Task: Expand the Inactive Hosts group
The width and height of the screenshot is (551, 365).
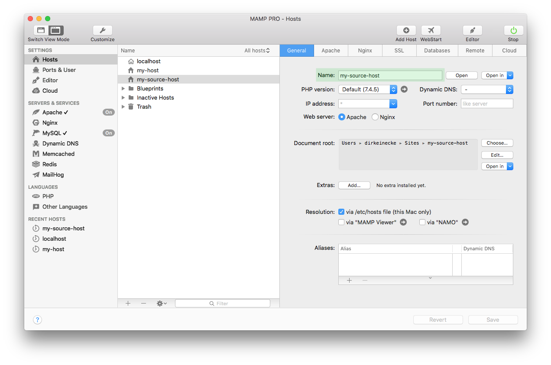Action: pos(123,97)
